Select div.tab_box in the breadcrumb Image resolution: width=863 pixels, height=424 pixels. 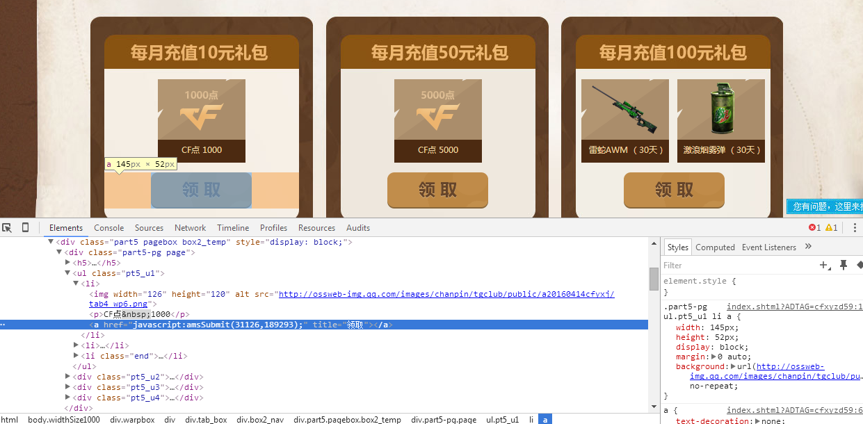206,419
